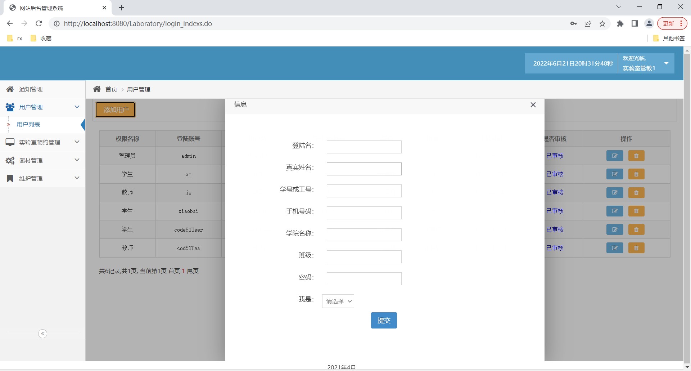Click the 班级 input field

[x=364, y=257]
